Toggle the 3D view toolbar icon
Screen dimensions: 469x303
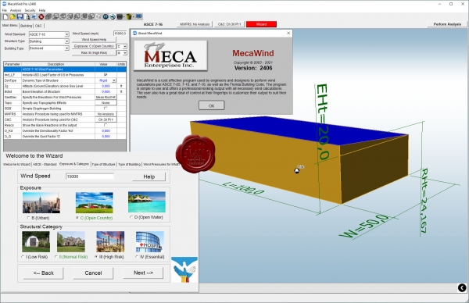[138, 16]
